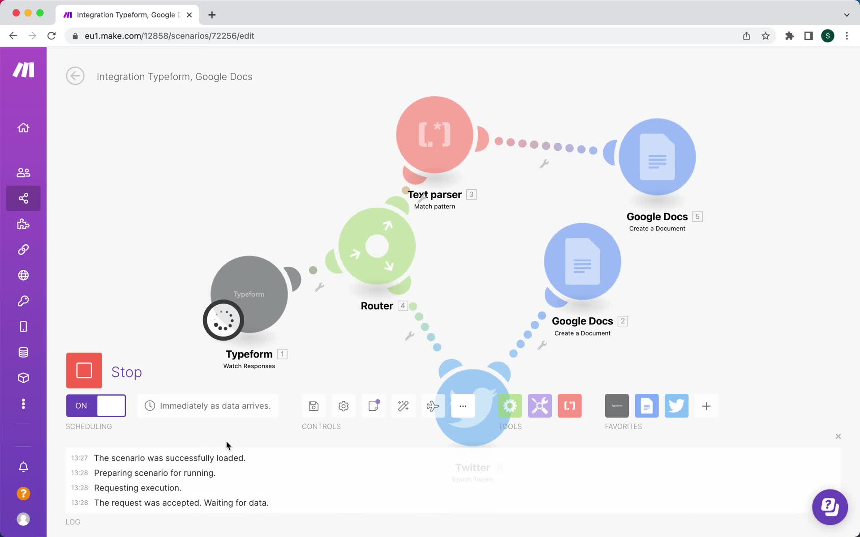Add a favorite with plus button

tap(706, 406)
